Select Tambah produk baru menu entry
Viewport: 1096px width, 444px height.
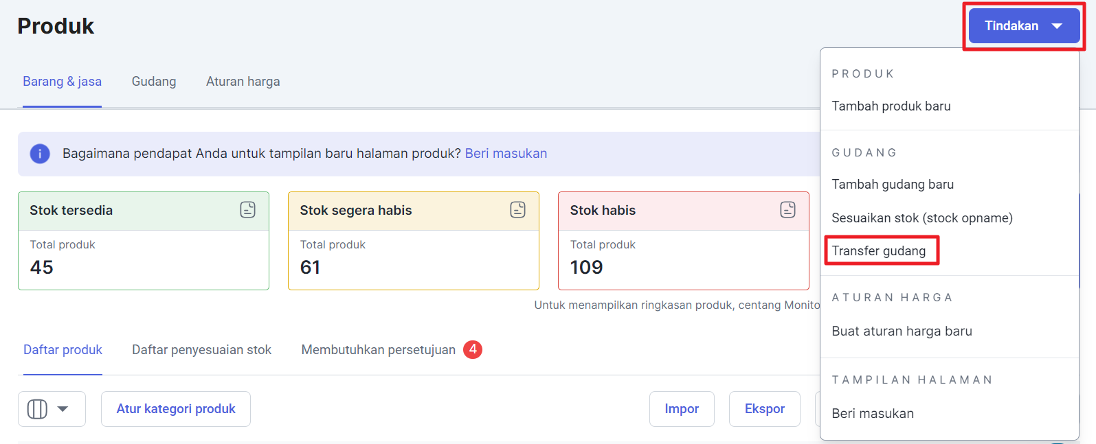pos(891,106)
